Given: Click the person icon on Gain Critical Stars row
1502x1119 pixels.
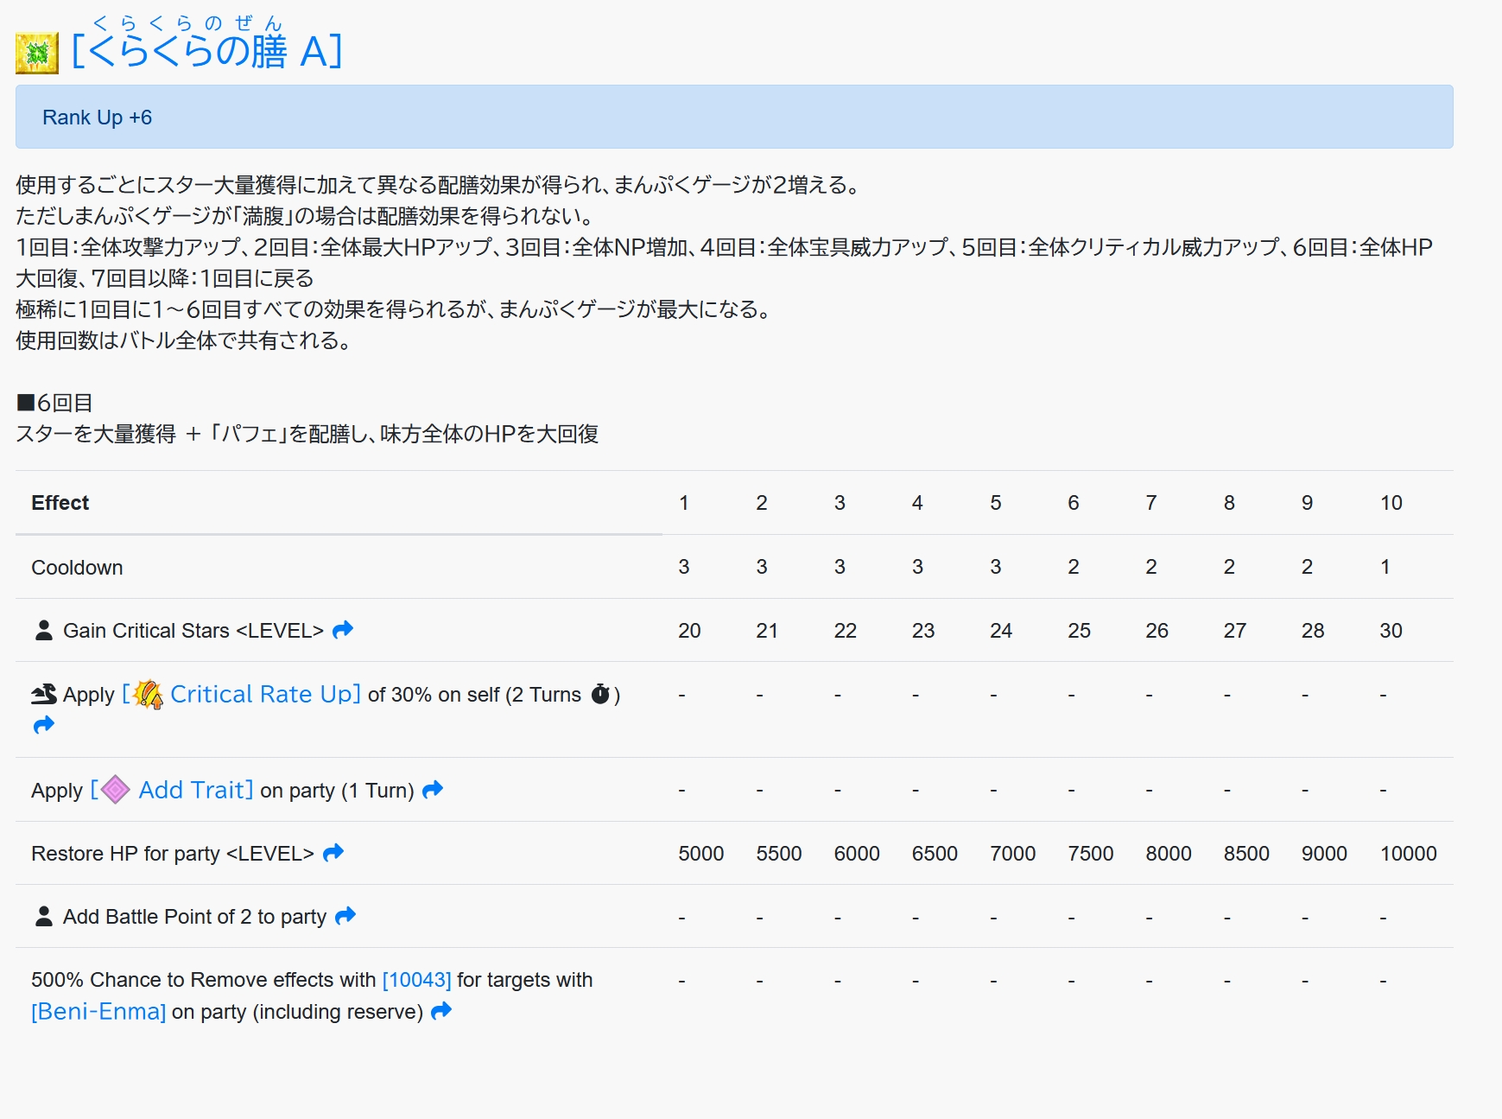Looking at the screenshot, I should click(x=43, y=630).
